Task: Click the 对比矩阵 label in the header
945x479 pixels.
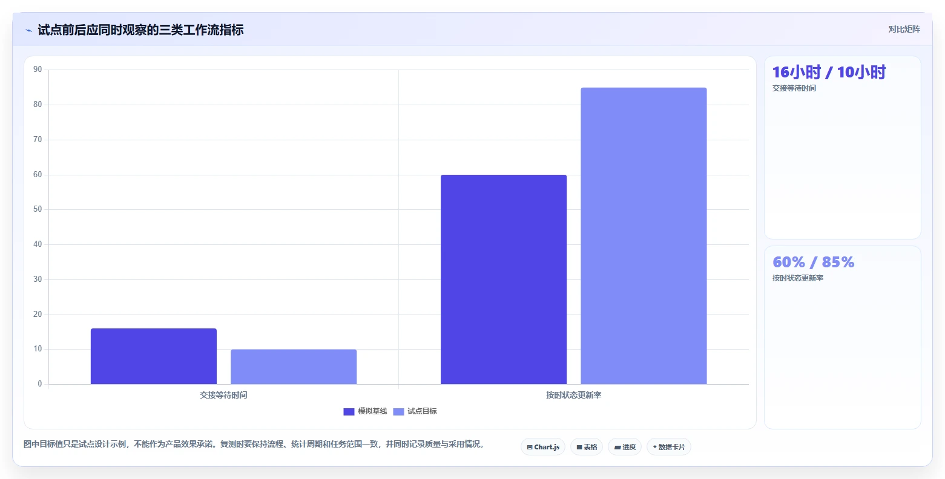Action: [x=904, y=30]
